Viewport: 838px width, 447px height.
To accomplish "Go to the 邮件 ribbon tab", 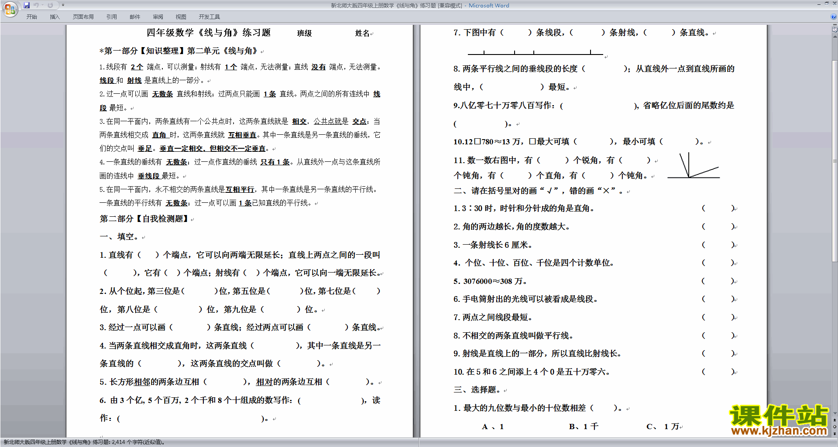I will click(x=135, y=17).
